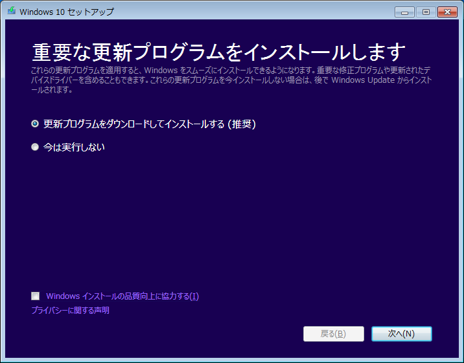Open the プライバシーに関する声明 link
Viewport: 464px width, 363px height.
(x=70, y=310)
